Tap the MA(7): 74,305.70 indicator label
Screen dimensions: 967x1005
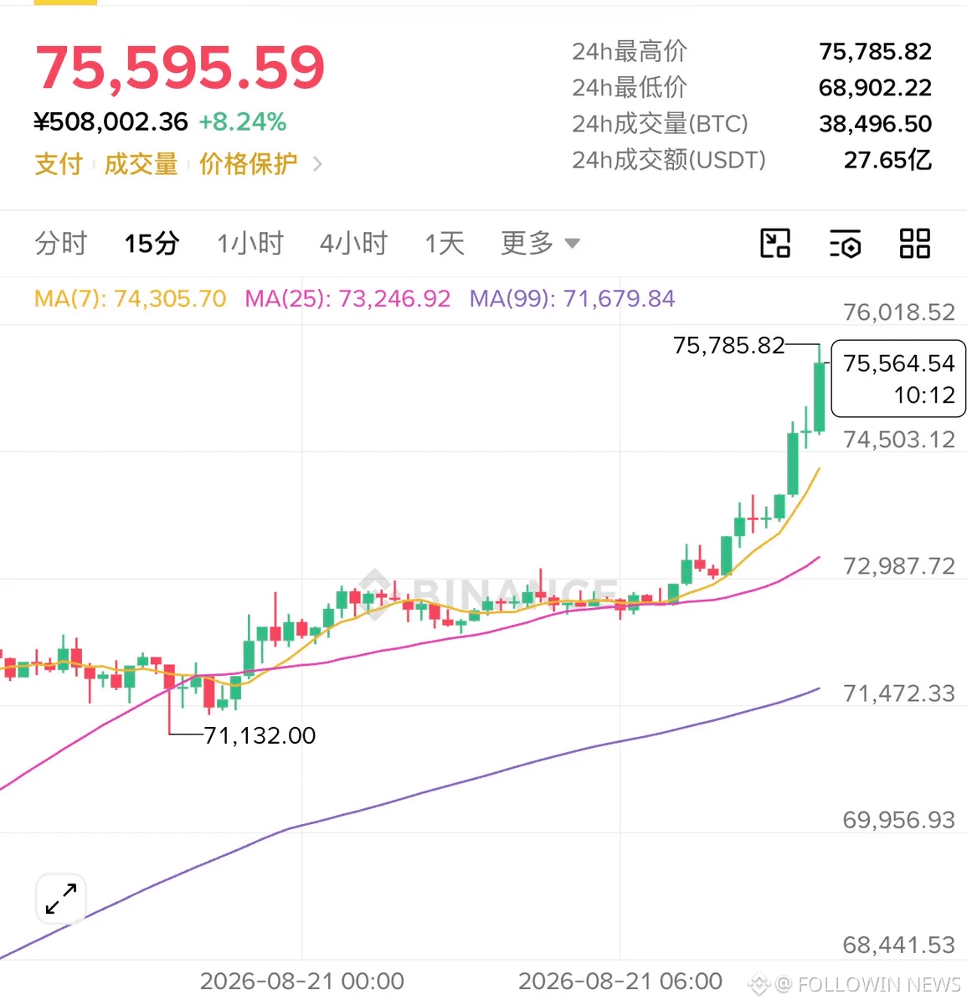[131, 299]
